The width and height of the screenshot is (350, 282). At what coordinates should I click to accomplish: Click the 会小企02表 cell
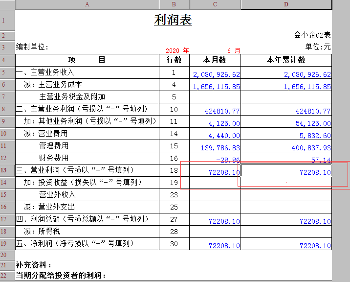(x=312, y=35)
